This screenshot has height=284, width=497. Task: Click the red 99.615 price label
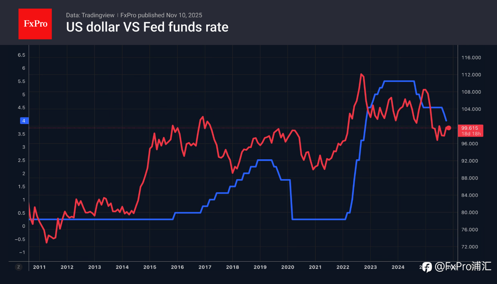(x=470, y=128)
